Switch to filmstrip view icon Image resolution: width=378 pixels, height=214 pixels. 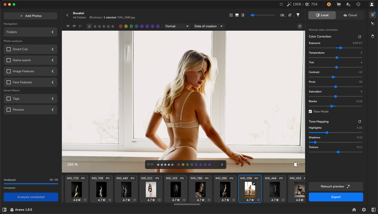pos(237,15)
